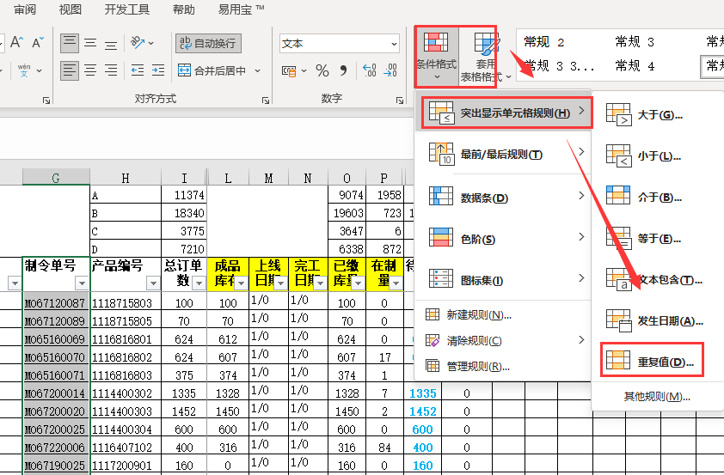This screenshot has height=475, width=724.
Task: Click Merge and Center (合并后居中)
Action: (212, 70)
